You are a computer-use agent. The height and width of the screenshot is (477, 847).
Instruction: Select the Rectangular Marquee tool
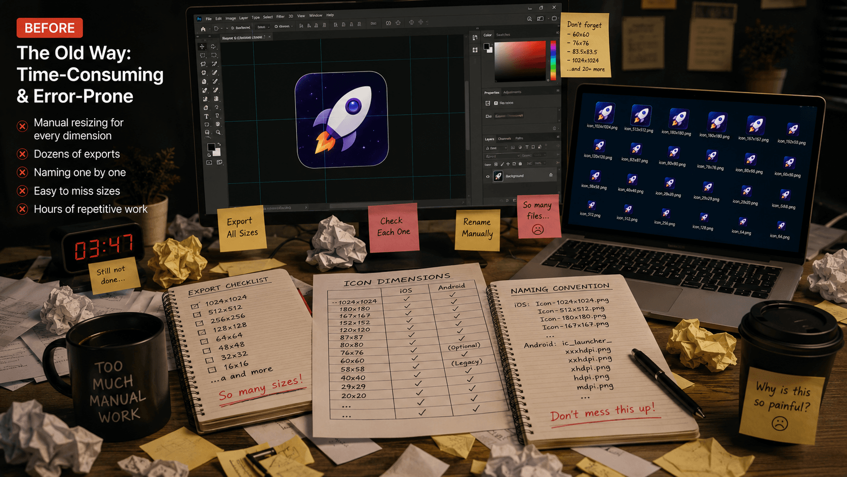[203, 55]
